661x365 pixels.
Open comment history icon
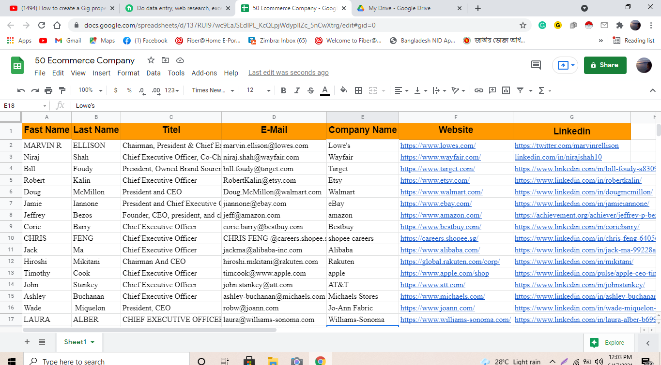(536, 65)
